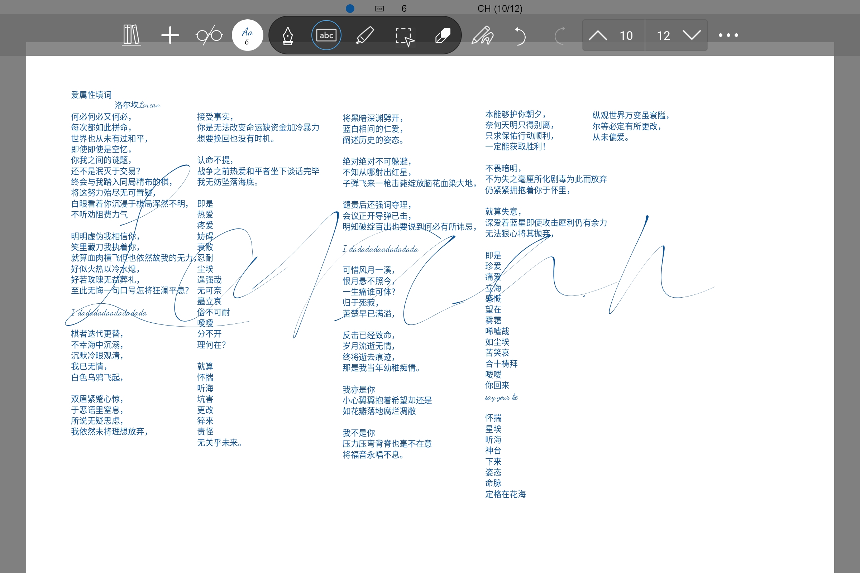This screenshot has width=860, height=573.
Task: Undo the last action
Action: pyautogui.click(x=520, y=36)
